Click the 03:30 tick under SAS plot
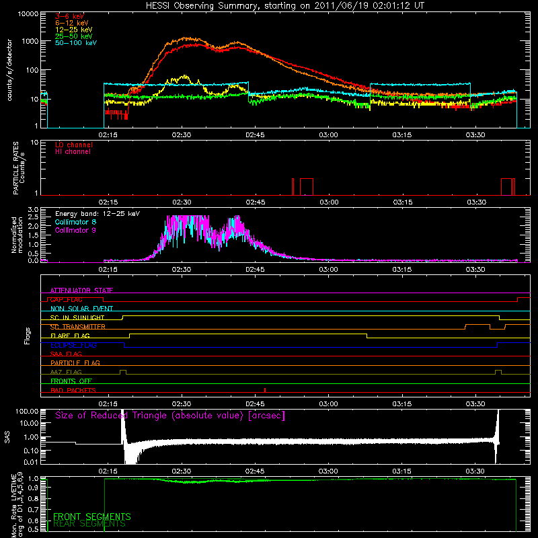Image resolution: width=538 pixels, height=538 pixels. [x=475, y=471]
